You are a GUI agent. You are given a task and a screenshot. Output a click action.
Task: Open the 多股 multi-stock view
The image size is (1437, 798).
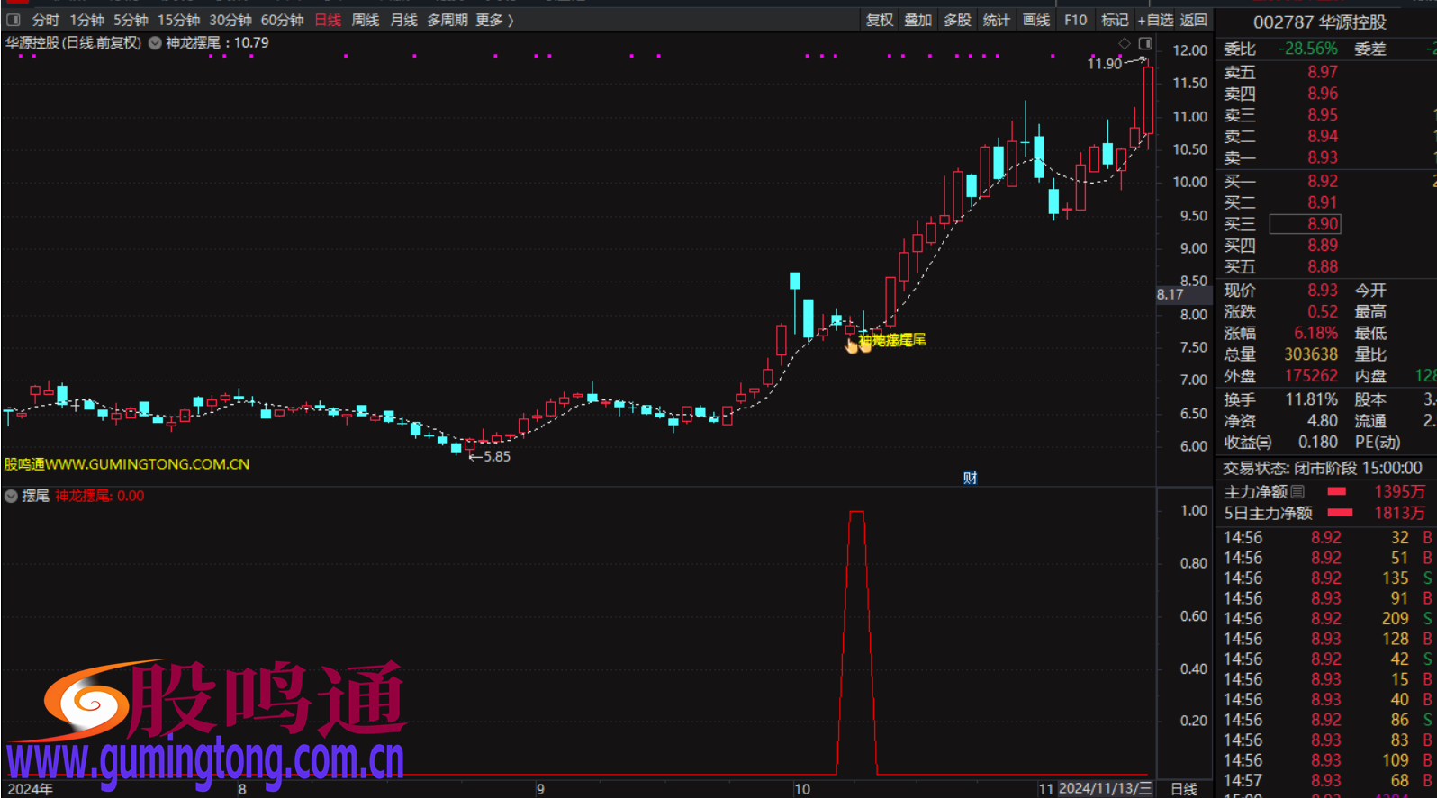click(957, 20)
